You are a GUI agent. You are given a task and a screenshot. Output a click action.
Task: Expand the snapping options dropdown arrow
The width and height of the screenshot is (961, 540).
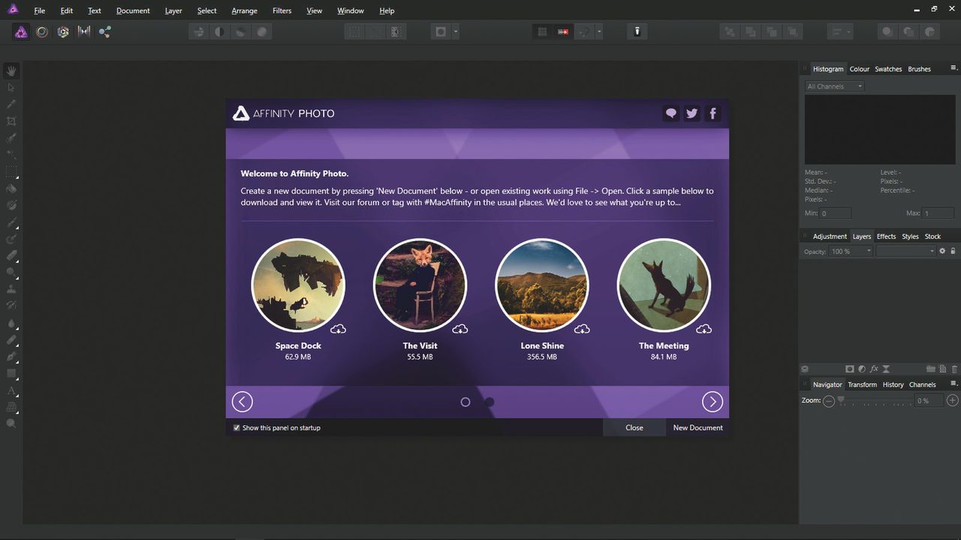599,32
